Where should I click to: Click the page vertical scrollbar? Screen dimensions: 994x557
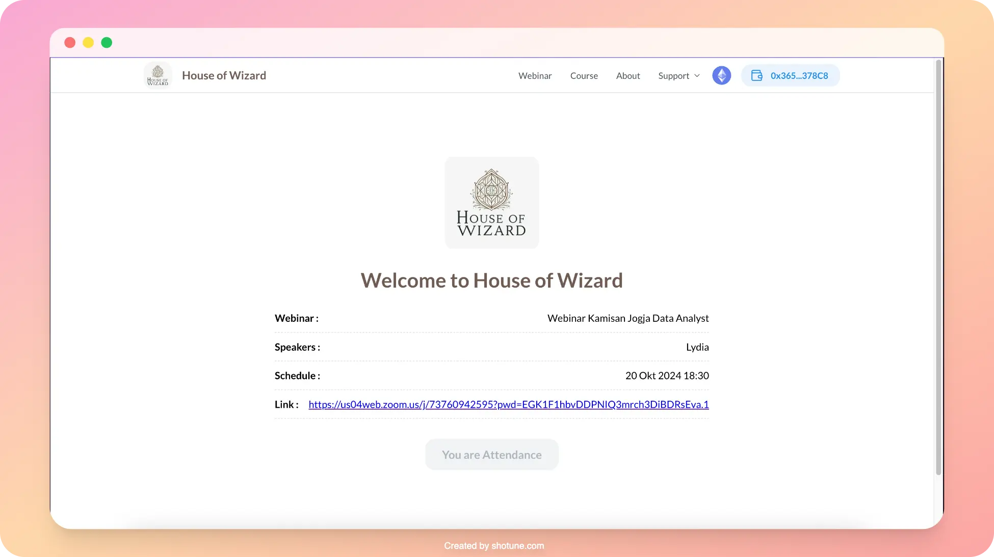click(x=938, y=267)
